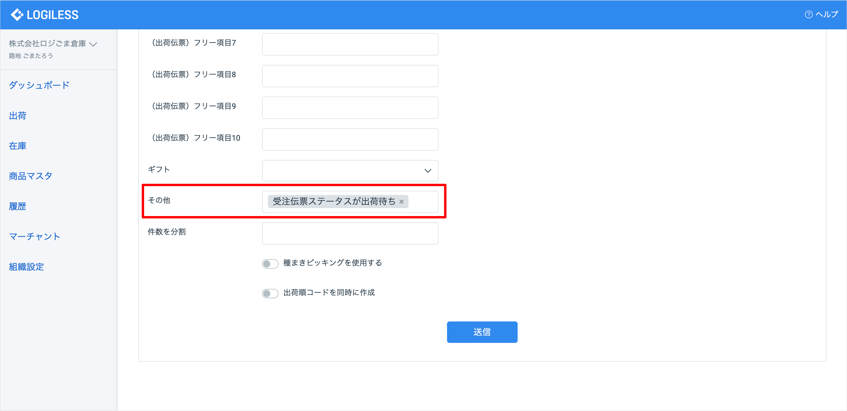847x411 pixels.
Task: Open ダッシュボード in the sidebar
Action: 39,85
